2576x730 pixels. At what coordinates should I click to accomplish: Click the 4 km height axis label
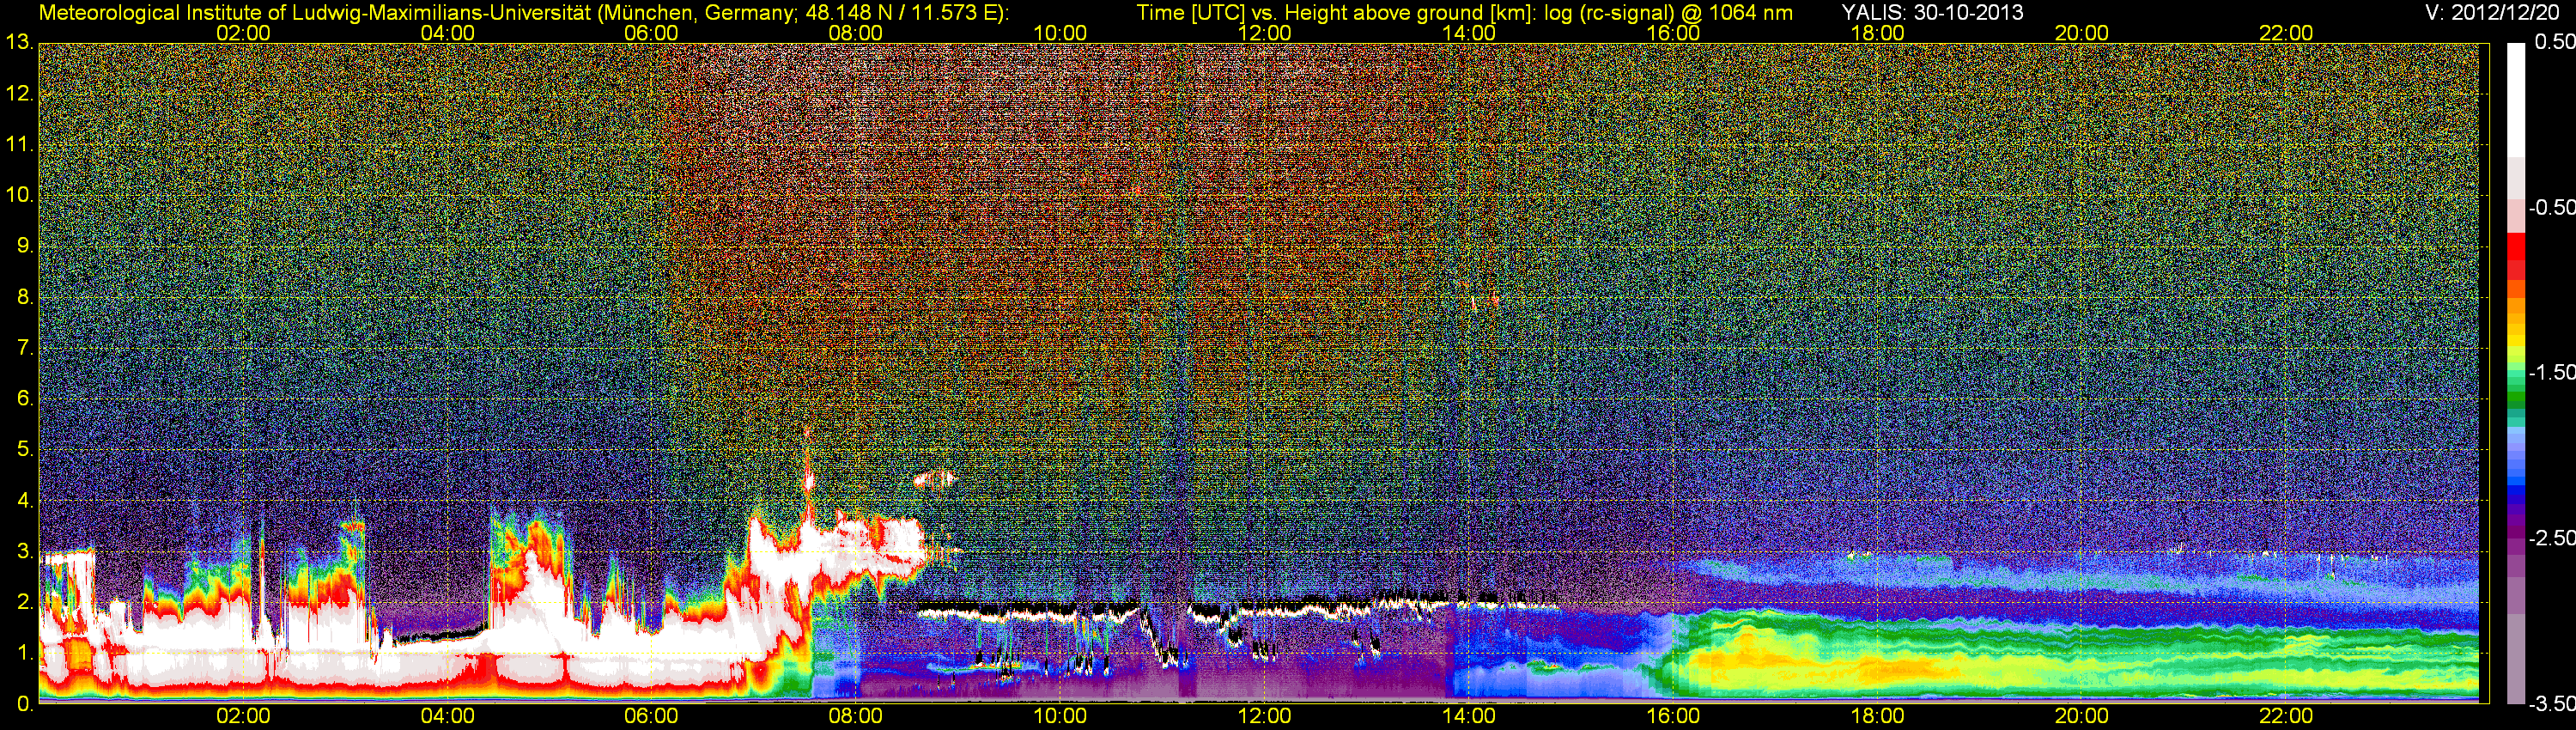point(24,501)
